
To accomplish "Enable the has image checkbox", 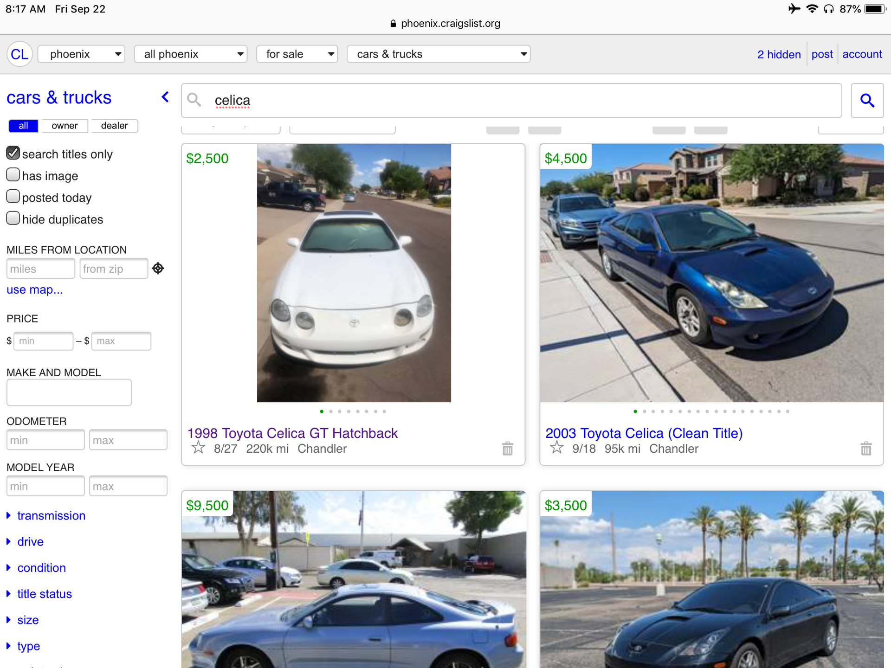I will [13, 175].
